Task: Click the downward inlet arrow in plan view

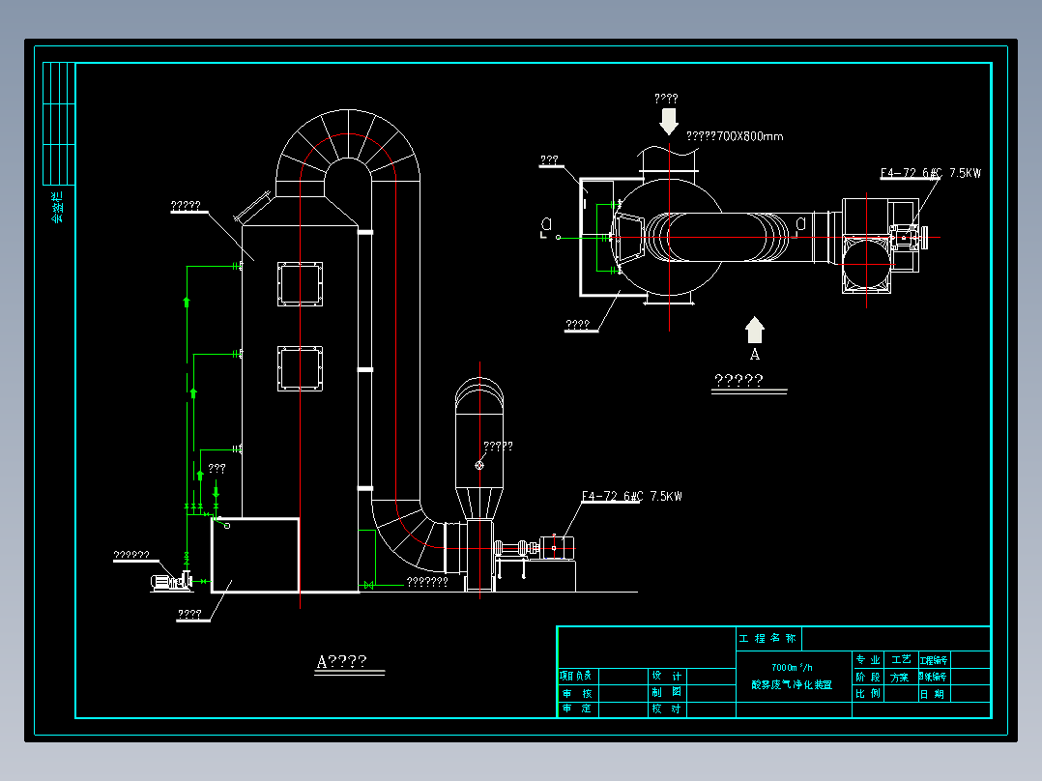Action: click(669, 121)
